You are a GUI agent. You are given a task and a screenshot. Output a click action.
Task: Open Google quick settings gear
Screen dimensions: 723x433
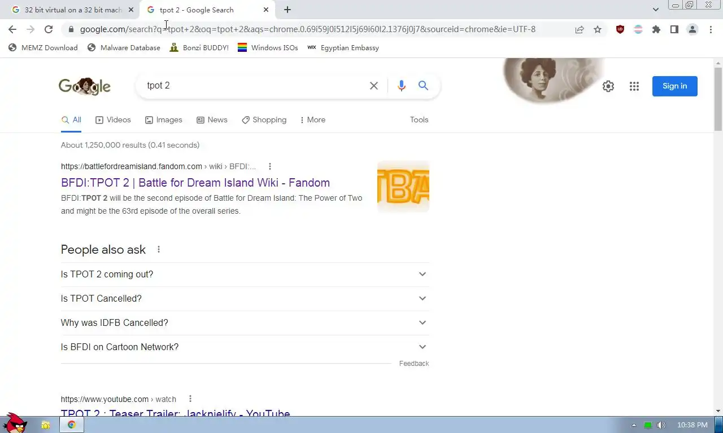tap(608, 86)
